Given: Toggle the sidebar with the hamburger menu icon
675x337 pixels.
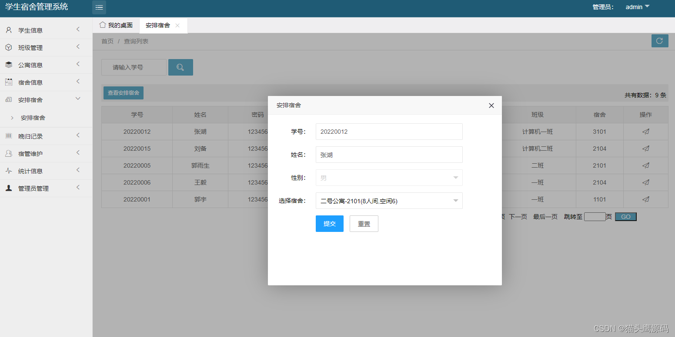Looking at the screenshot, I should tap(99, 7).
